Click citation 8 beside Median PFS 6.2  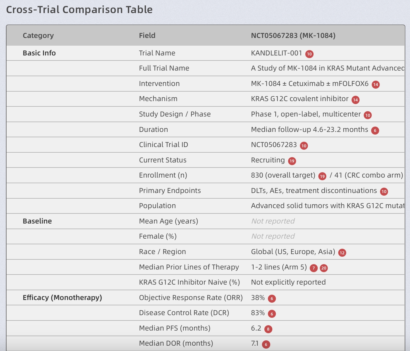point(268,329)
